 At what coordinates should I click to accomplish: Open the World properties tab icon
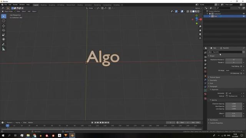pos(205,71)
